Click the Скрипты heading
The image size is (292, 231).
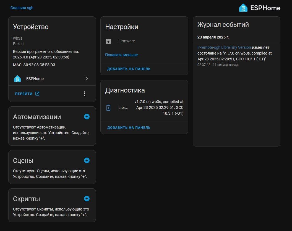(27, 199)
